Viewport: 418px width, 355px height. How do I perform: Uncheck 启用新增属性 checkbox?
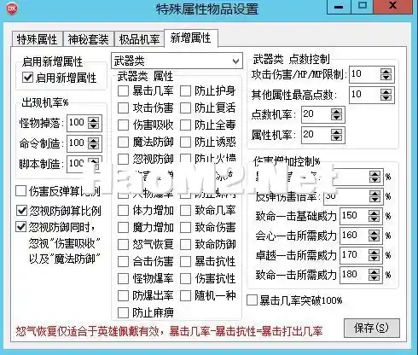tap(27, 77)
